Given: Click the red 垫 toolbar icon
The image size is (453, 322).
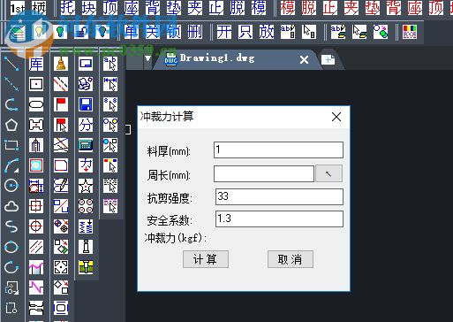Looking at the screenshot, I should click(373, 8).
